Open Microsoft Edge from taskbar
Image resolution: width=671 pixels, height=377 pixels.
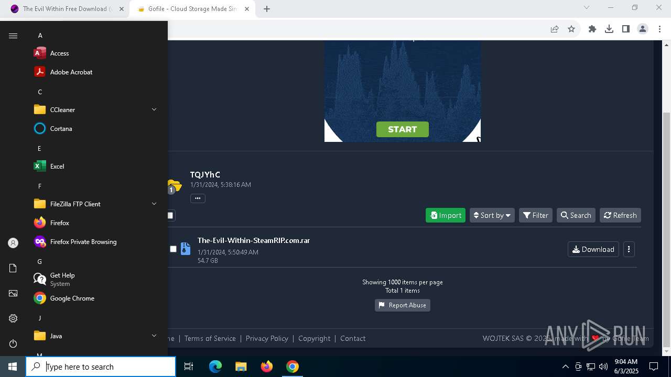(x=215, y=367)
